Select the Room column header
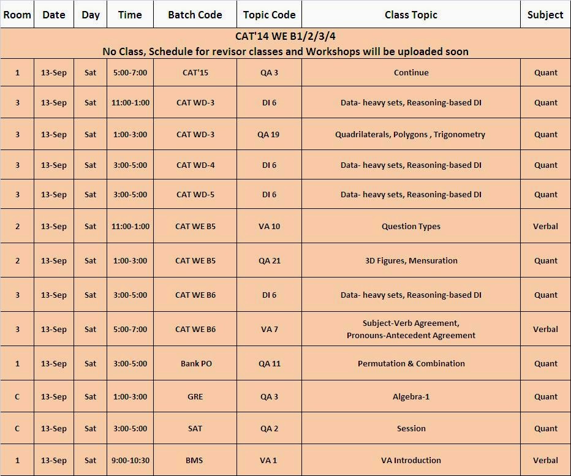 tap(17, 15)
